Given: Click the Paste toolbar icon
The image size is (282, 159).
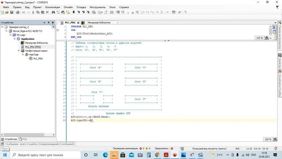Looking at the screenshot, I should [x=43, y=12].
